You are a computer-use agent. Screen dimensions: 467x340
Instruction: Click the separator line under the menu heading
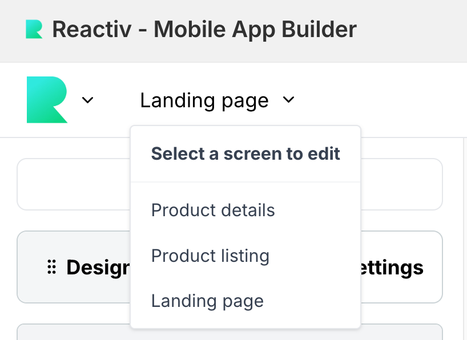245,182
